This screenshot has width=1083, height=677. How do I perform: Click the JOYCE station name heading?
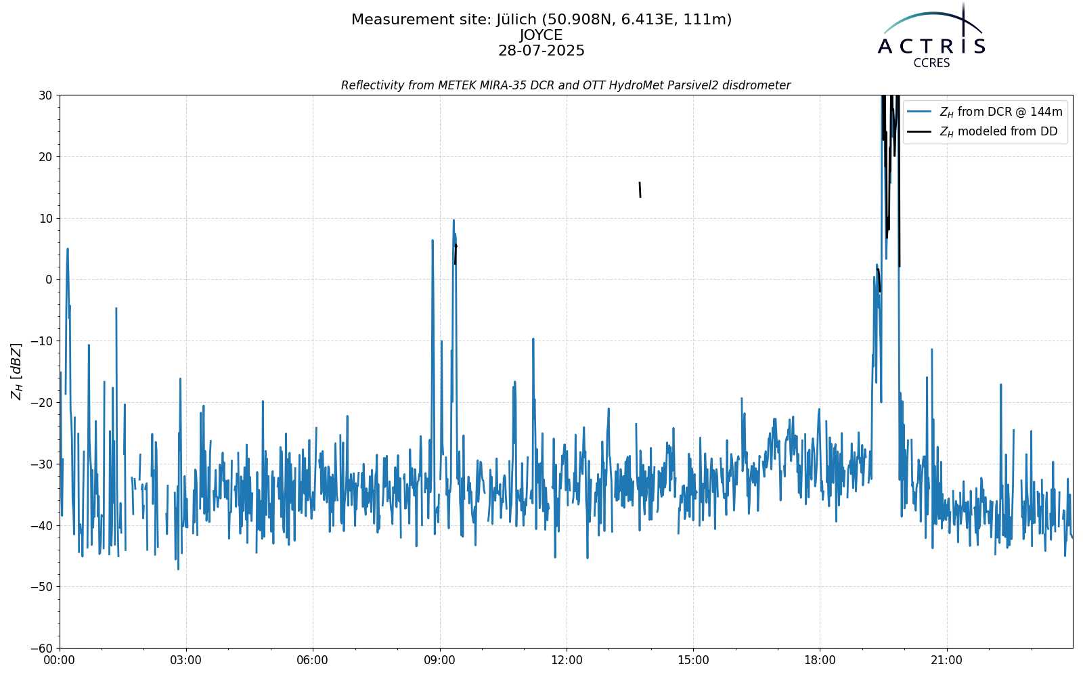point(541,35)
